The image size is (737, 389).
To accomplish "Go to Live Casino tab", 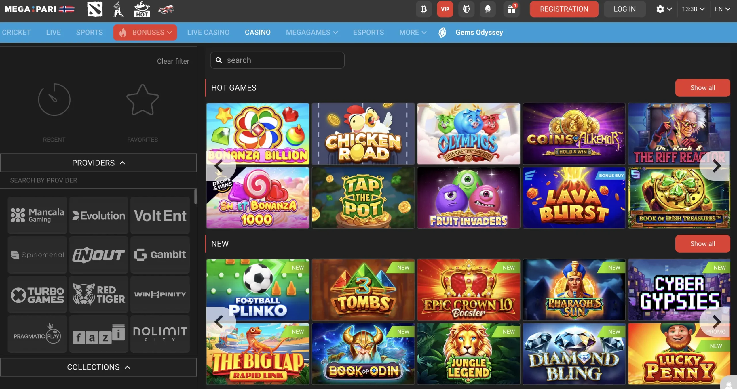I will [208, 33].
